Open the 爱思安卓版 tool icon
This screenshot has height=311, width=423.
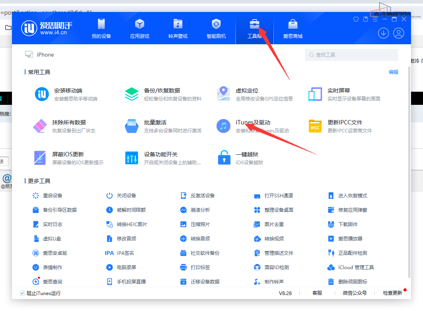pos(36,253)
